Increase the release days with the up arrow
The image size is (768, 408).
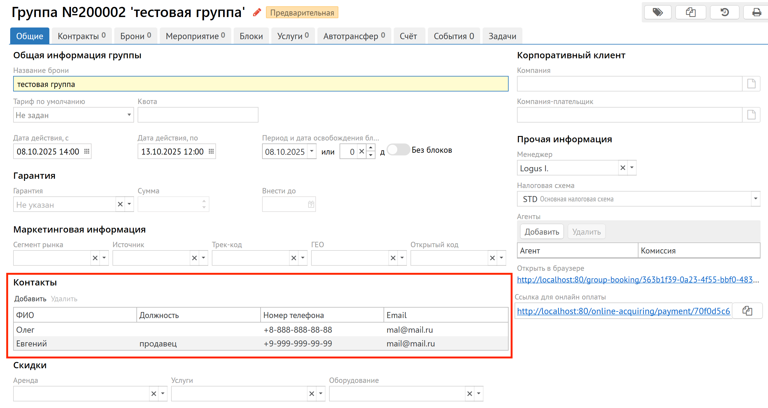371,148
